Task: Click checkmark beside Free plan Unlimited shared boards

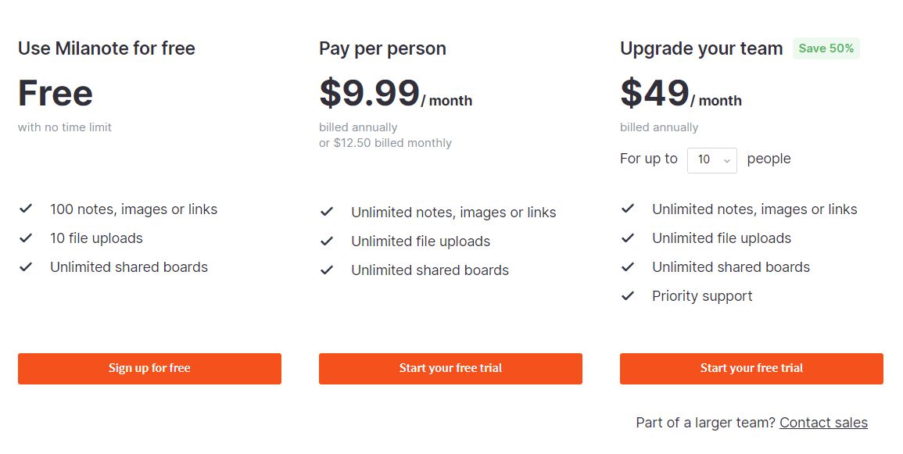Action: (x=26, y=266)
